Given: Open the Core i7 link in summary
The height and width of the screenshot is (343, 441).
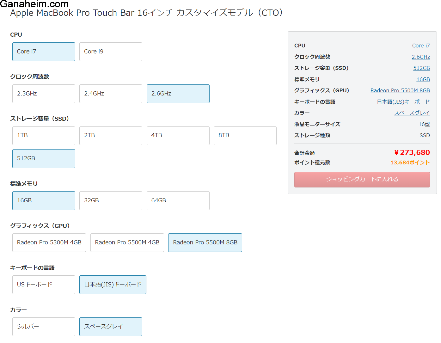Looking at the screenshot, I should (x=421, y=46).
